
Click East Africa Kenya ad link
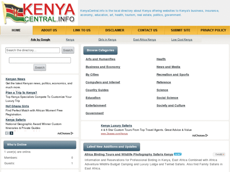[x=145, y=39]
